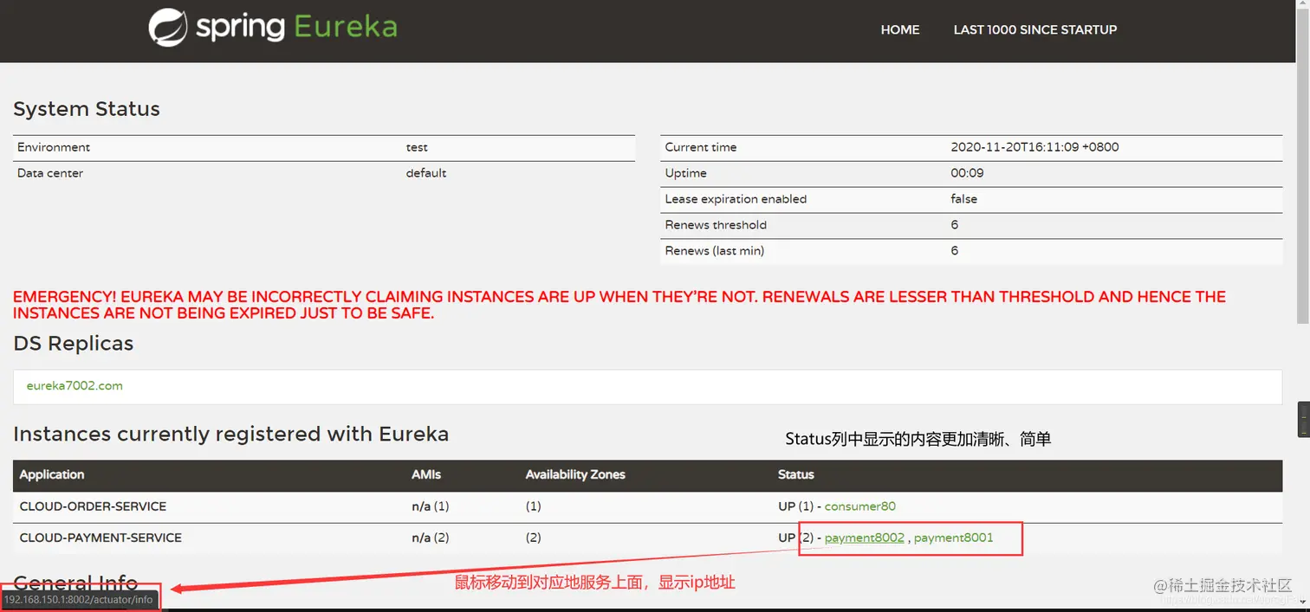This screenshot has width=1310, height=612.
Task: Select the Uptime value 00:09
Action: click(967, 173)
